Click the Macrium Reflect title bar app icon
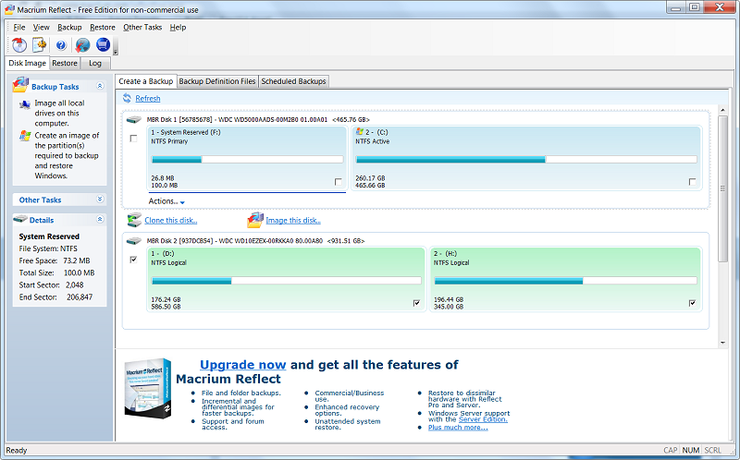The image size is (740, 460). [9, 9]
